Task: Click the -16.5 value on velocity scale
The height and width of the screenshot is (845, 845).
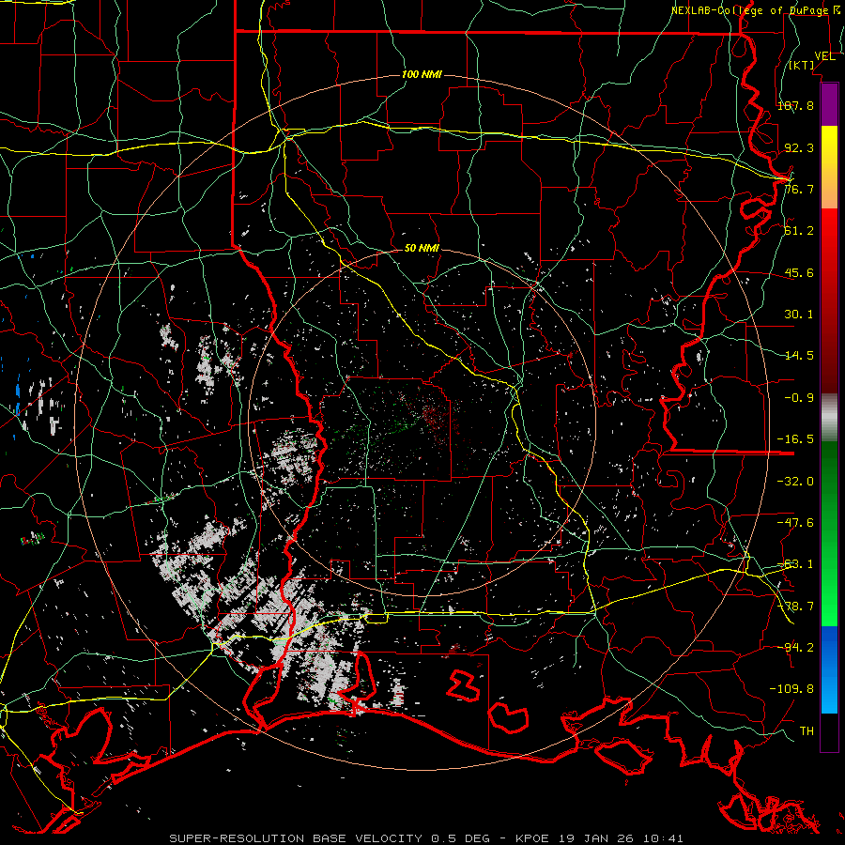Action: tap(795, 439)
